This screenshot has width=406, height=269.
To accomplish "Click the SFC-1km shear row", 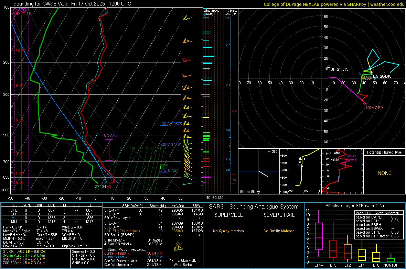I will tap(153, 210).
